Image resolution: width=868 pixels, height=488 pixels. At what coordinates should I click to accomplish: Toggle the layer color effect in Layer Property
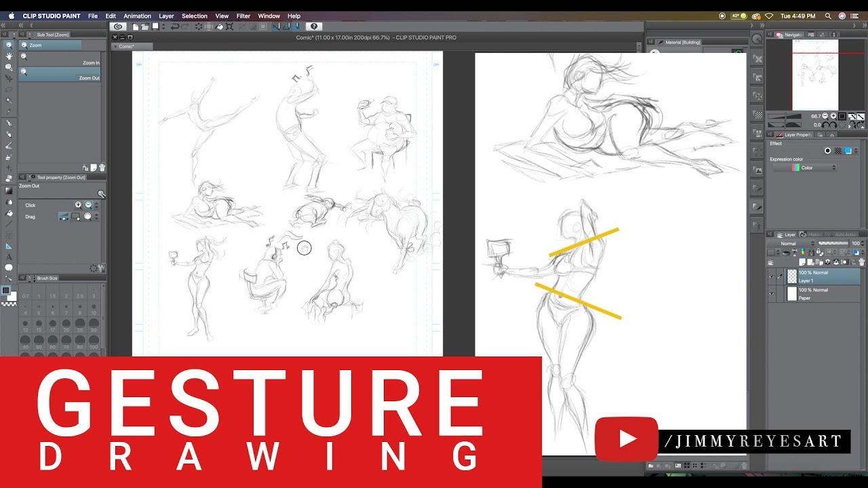click(x=848, y=150)
